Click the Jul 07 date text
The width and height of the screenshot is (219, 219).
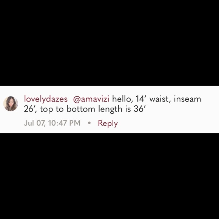[x=35, y=123]
